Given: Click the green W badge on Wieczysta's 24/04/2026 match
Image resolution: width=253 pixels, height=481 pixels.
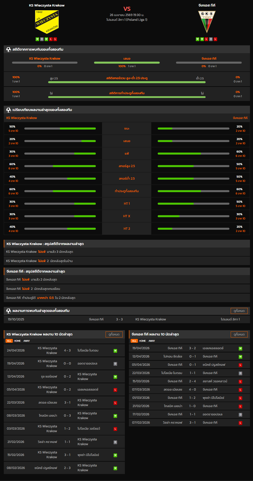Looking at the screenshot, I should (115, 351).
